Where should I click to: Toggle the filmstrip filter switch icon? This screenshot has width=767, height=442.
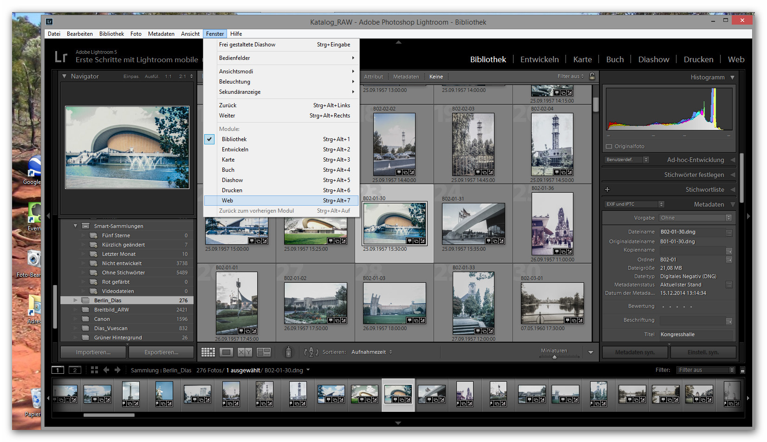click(742, 370)
